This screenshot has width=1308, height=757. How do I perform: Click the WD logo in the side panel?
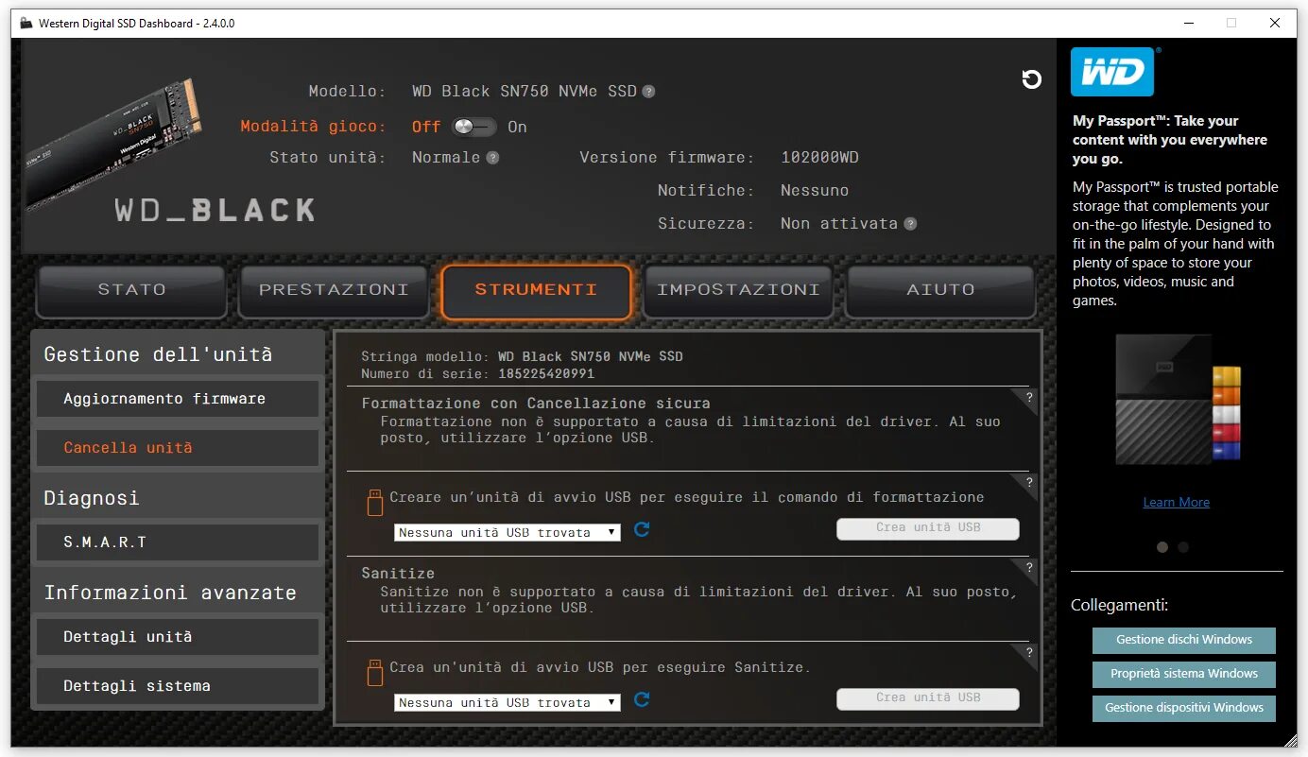pyautogui.click(x=1112, y=72)
